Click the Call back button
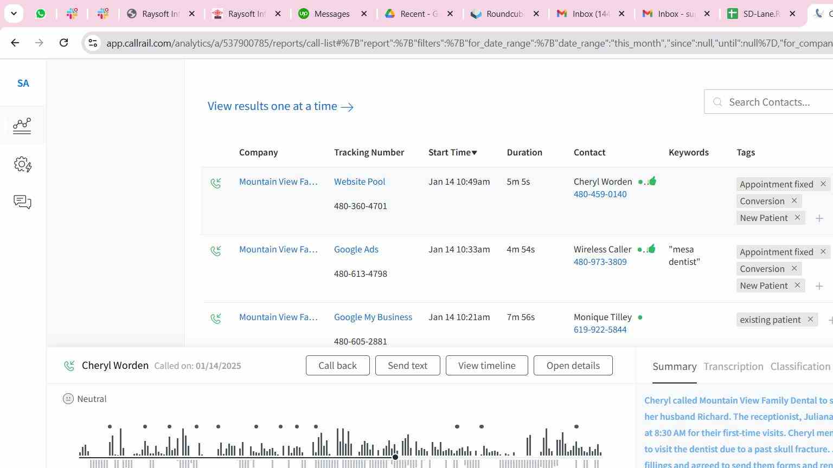Screen dimensions: 833x468 pyautogui.click(x=338, y=366)
